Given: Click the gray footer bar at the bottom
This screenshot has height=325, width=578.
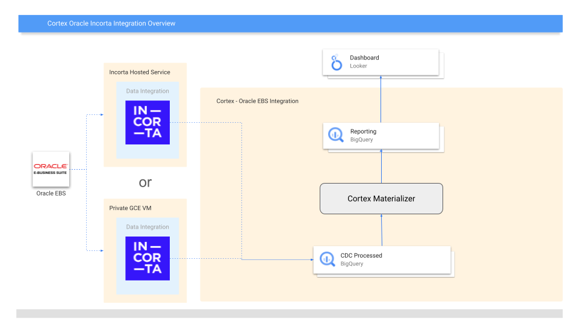Looking at the screenshot, I should pyautogui.click(x=289, y=314).
